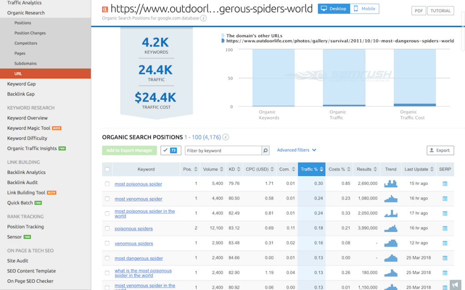Show trend chart for most dangerous spider
465x290 pixels.
[391, 258]
